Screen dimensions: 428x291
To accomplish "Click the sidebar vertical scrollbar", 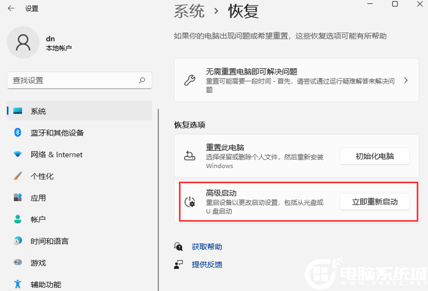I will pos(158,200).
